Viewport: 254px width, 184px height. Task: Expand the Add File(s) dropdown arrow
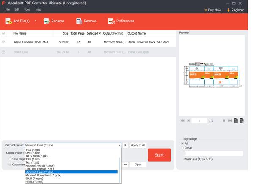pyautogui.click(x=36, y=21)
